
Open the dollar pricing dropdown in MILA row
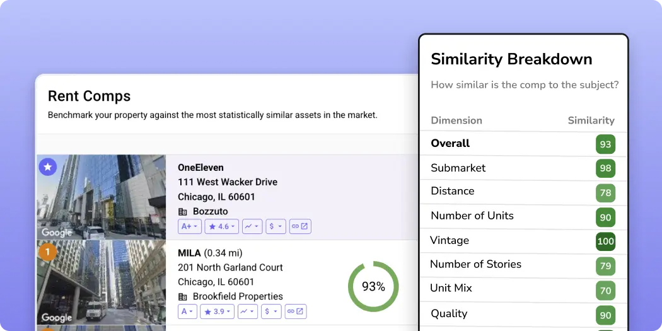point(271,311)
